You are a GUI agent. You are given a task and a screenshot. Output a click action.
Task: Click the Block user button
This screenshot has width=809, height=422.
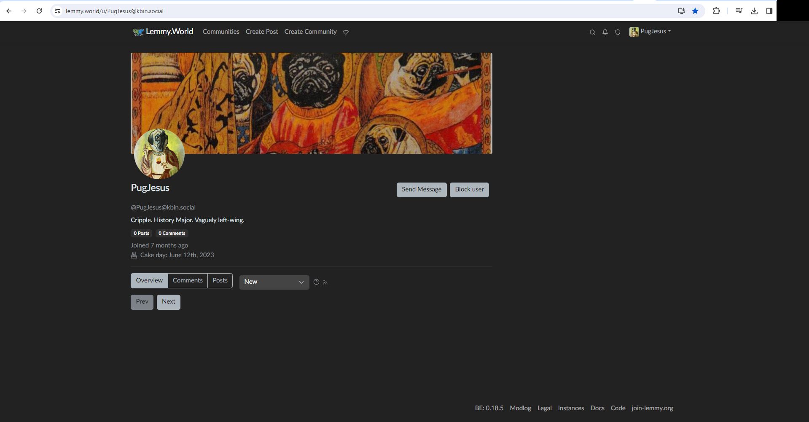point(469,190)
